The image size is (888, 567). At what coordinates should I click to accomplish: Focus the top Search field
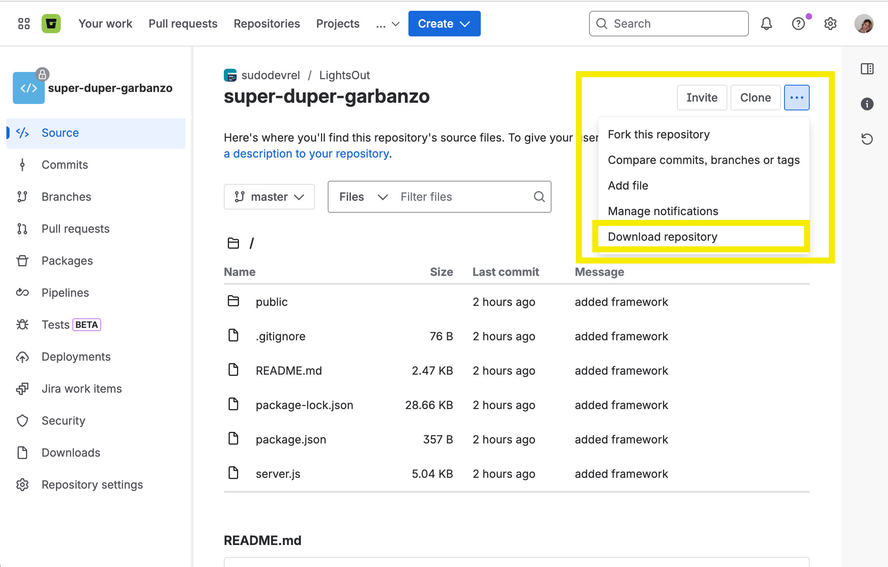pyautogui.click(x=669, y=24)
